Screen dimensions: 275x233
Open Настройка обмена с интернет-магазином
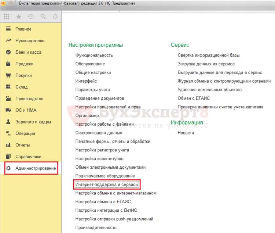116,193
